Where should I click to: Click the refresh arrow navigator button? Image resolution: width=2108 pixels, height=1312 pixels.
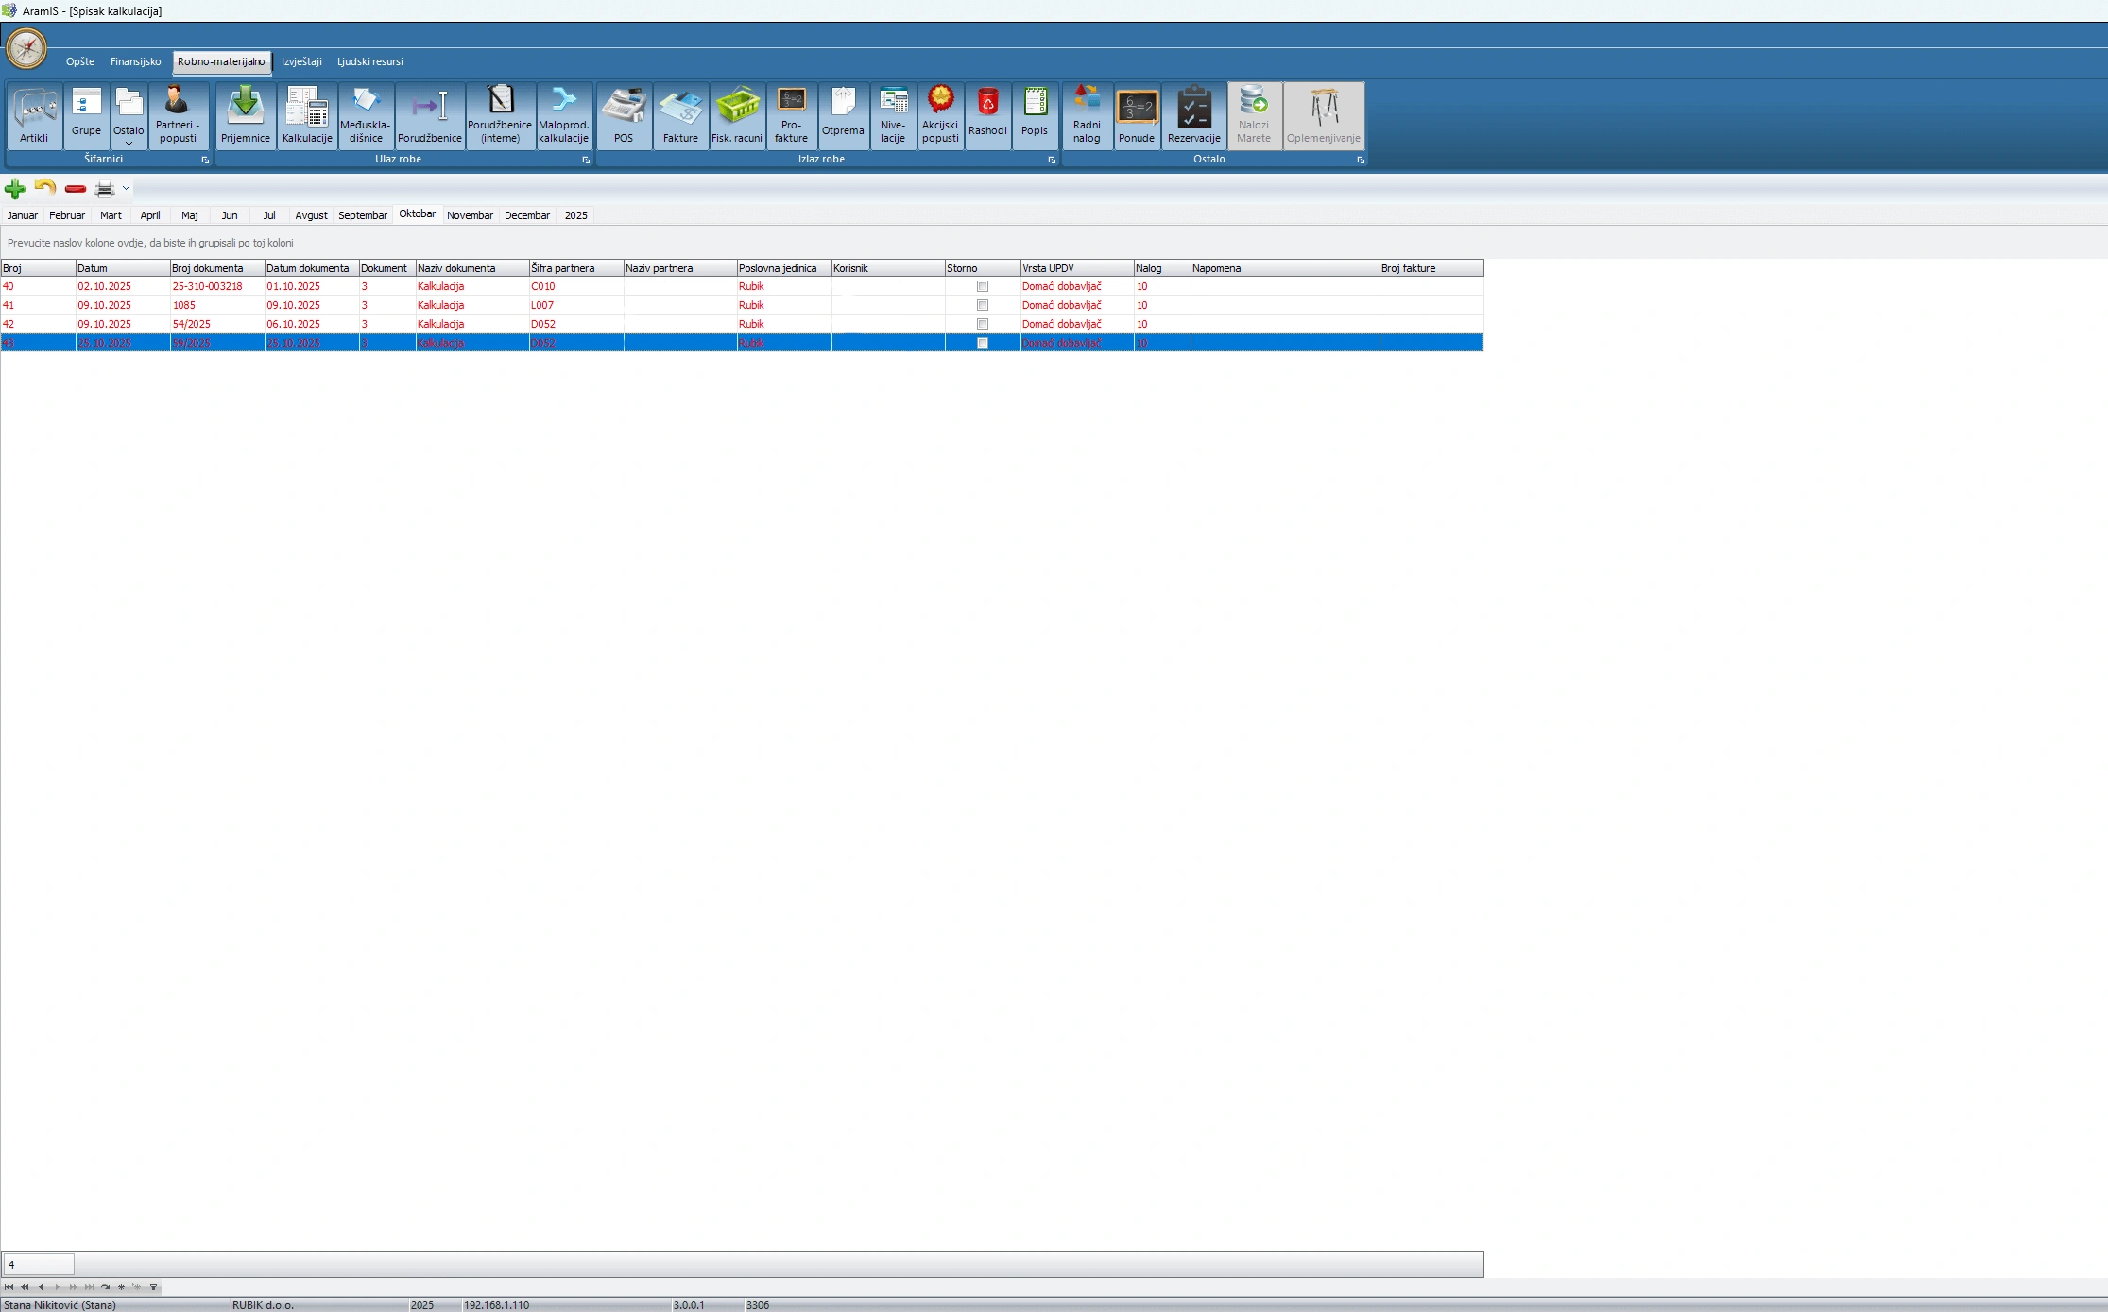[x=105, y=1286]
